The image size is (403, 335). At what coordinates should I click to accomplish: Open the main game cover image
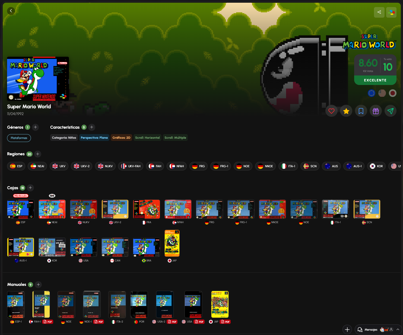[38, 79]
